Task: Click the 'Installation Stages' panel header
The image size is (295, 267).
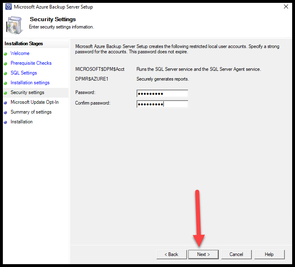Action: pyautogui.click(x=24, y=44)
